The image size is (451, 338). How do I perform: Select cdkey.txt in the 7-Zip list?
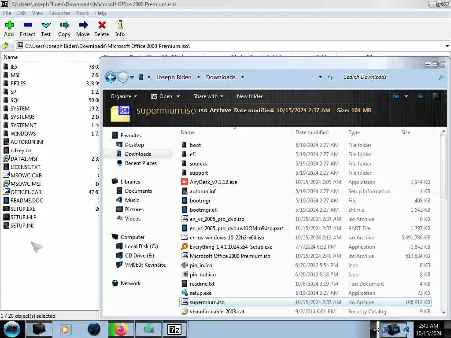(x=21, y=151)
